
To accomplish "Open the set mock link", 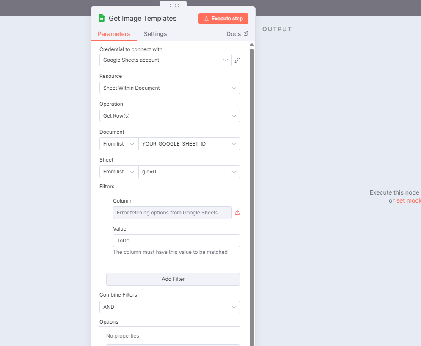I will 408,200.
